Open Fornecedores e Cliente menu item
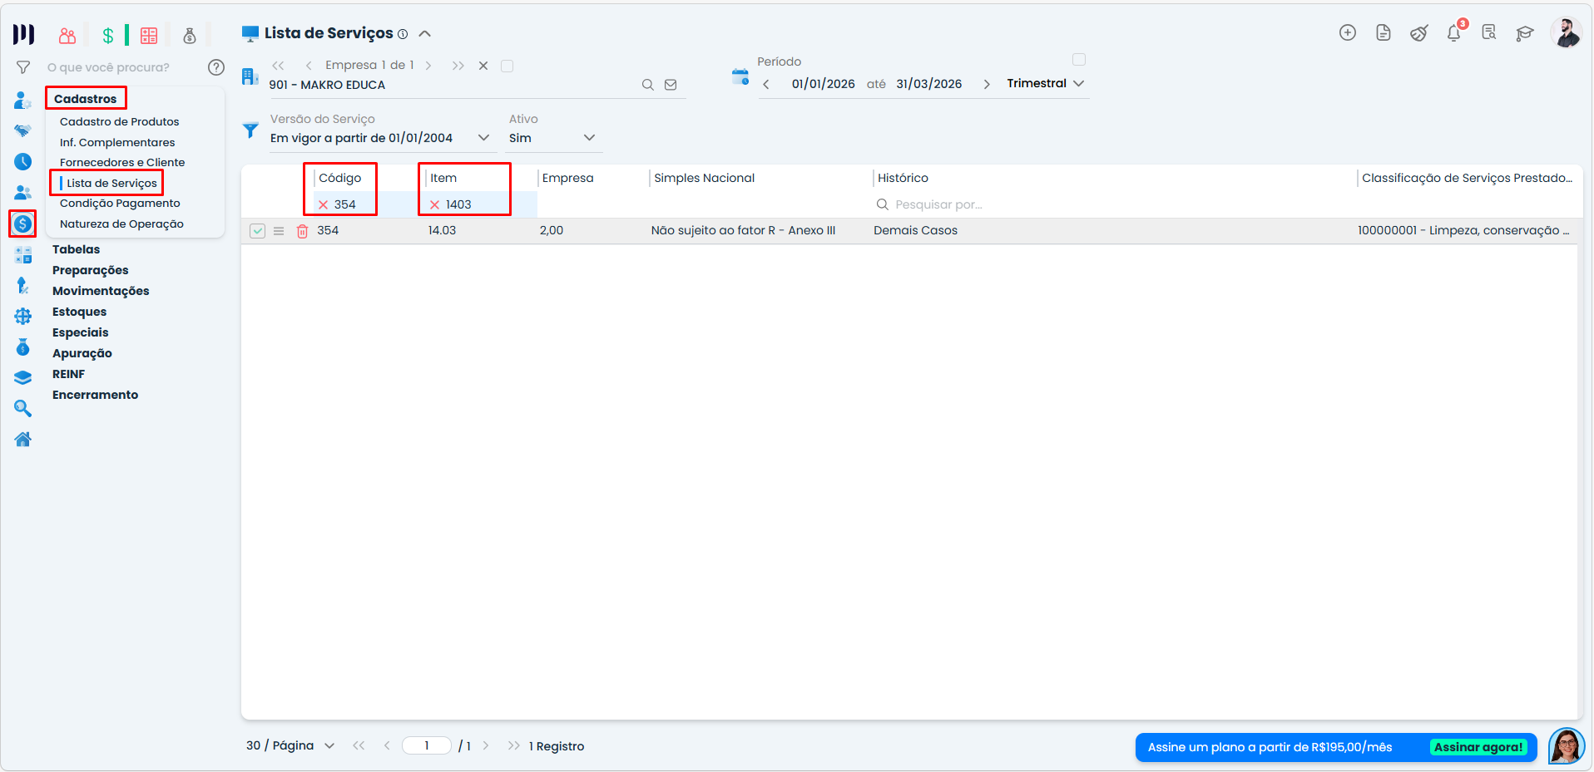The height and width of the screenshot is (772, 1594). (x=122, y=162)
